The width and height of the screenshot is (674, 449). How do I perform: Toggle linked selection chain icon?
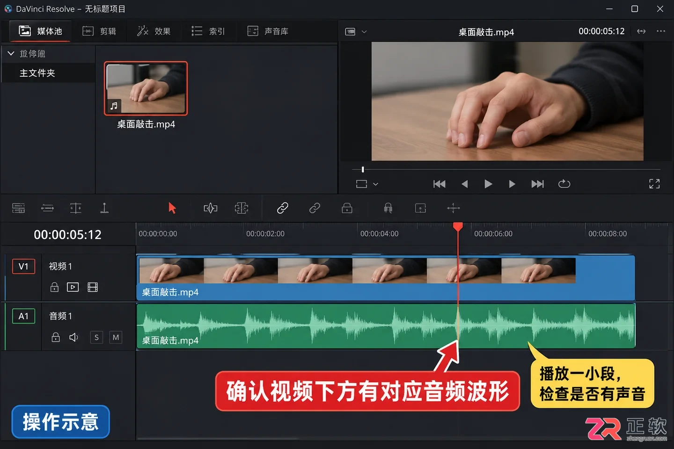(283, 208)
